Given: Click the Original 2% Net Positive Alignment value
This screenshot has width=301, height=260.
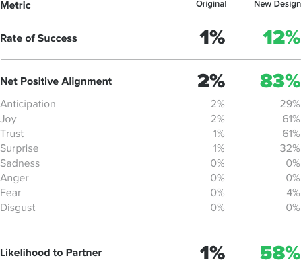Looking at the screenshot, I should pyautogui.click(x=211, y=81).
